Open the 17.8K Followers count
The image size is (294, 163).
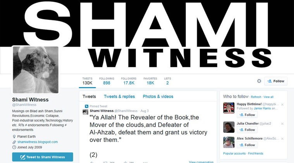coord(129,81)
